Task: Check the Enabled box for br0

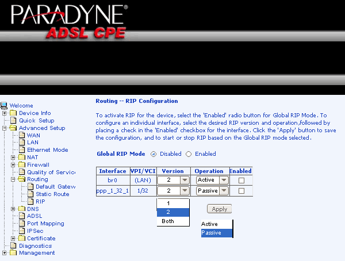Action: (241, 181)
